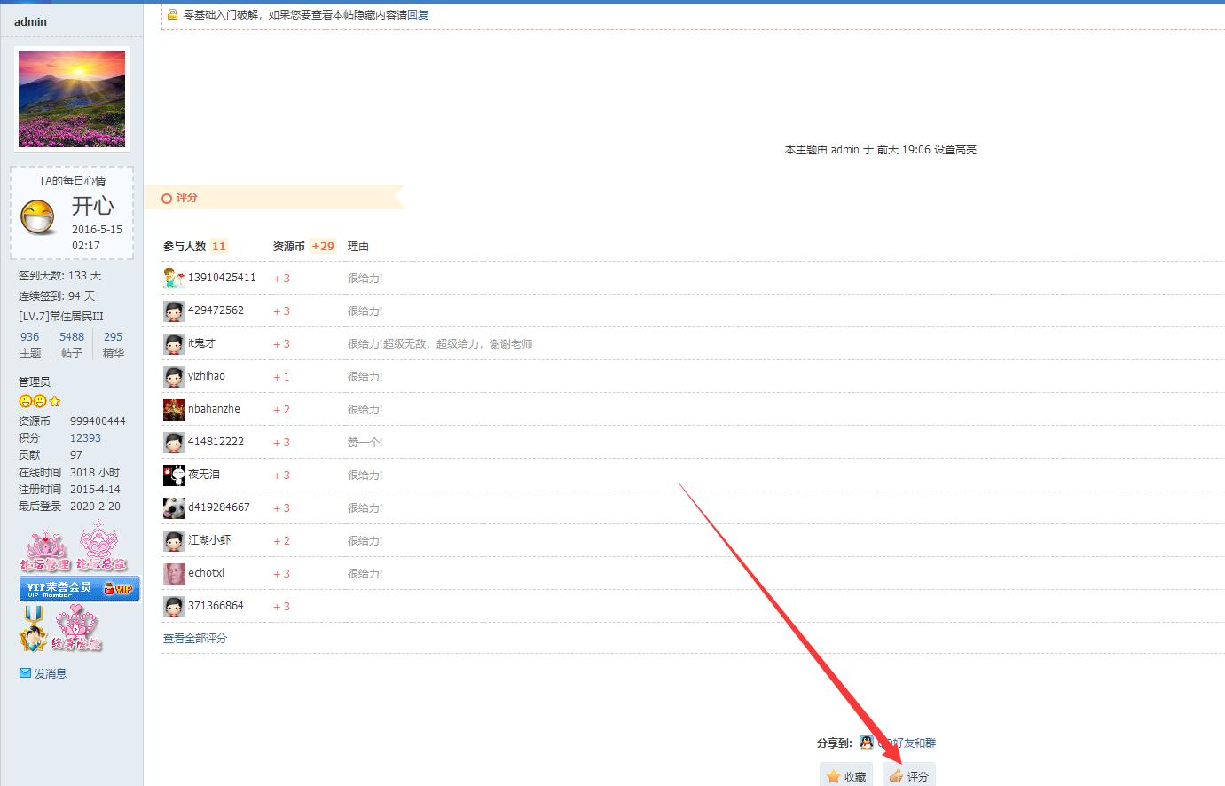Click the 参与人数 11 header
The height and width of the screenshot is (786, 1225).
tap(195, 247)
